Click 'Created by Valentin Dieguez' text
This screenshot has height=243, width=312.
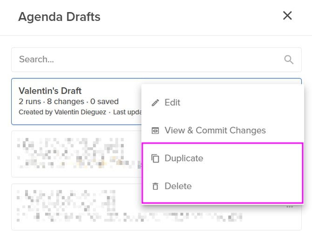point(62,112)
